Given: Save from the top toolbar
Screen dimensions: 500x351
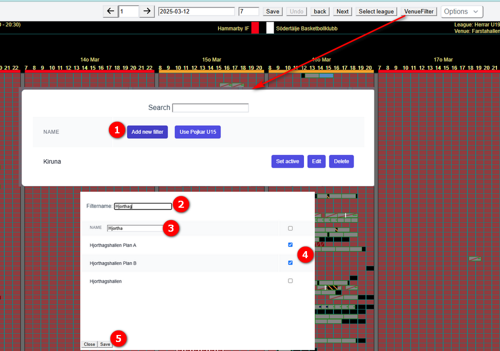Looking at the screenshot, I should tap(272, 11).
